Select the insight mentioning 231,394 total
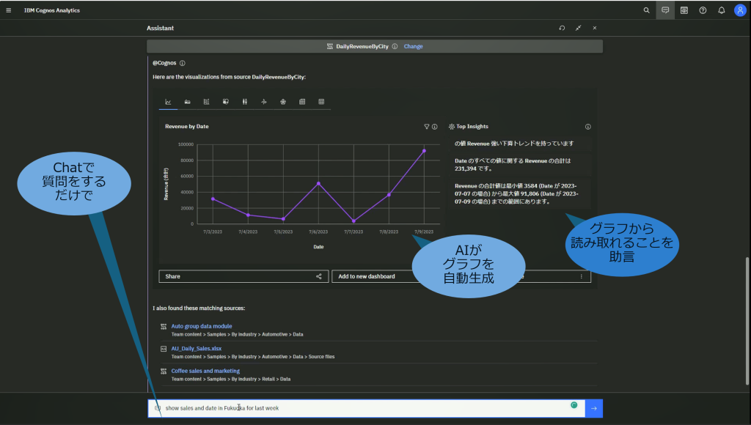 click(x=520, y=165)
